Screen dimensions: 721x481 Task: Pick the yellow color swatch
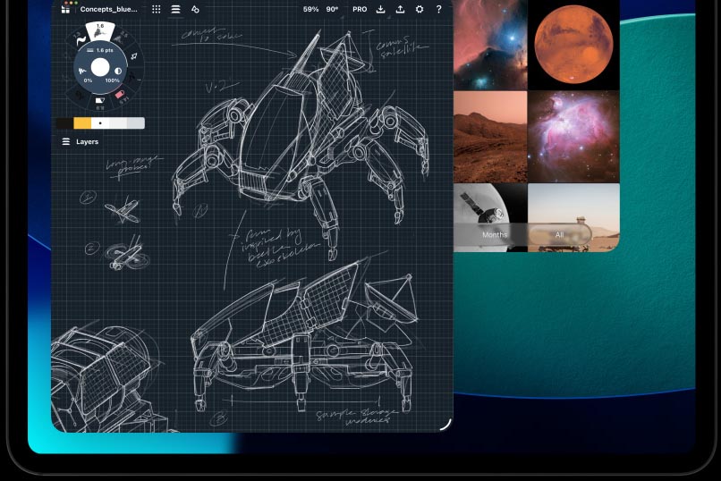pyautogui.click(x=81, y=123)
